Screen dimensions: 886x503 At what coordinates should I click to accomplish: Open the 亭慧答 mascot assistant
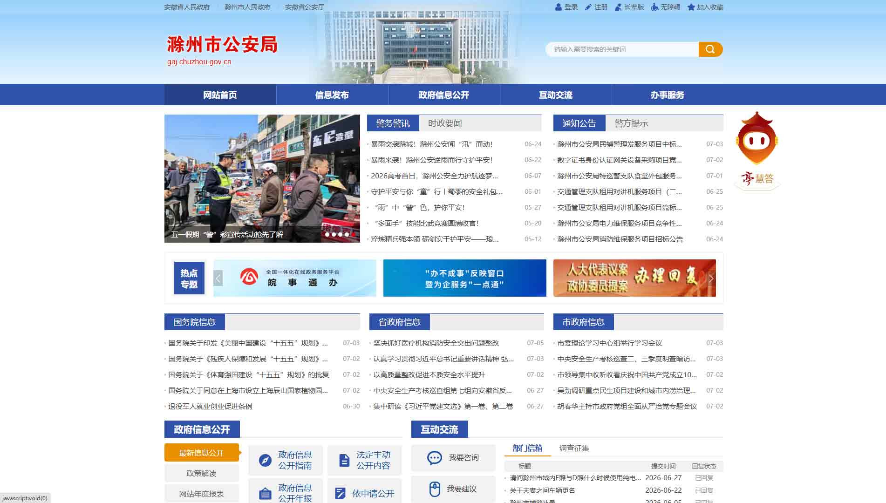point(757,150)
